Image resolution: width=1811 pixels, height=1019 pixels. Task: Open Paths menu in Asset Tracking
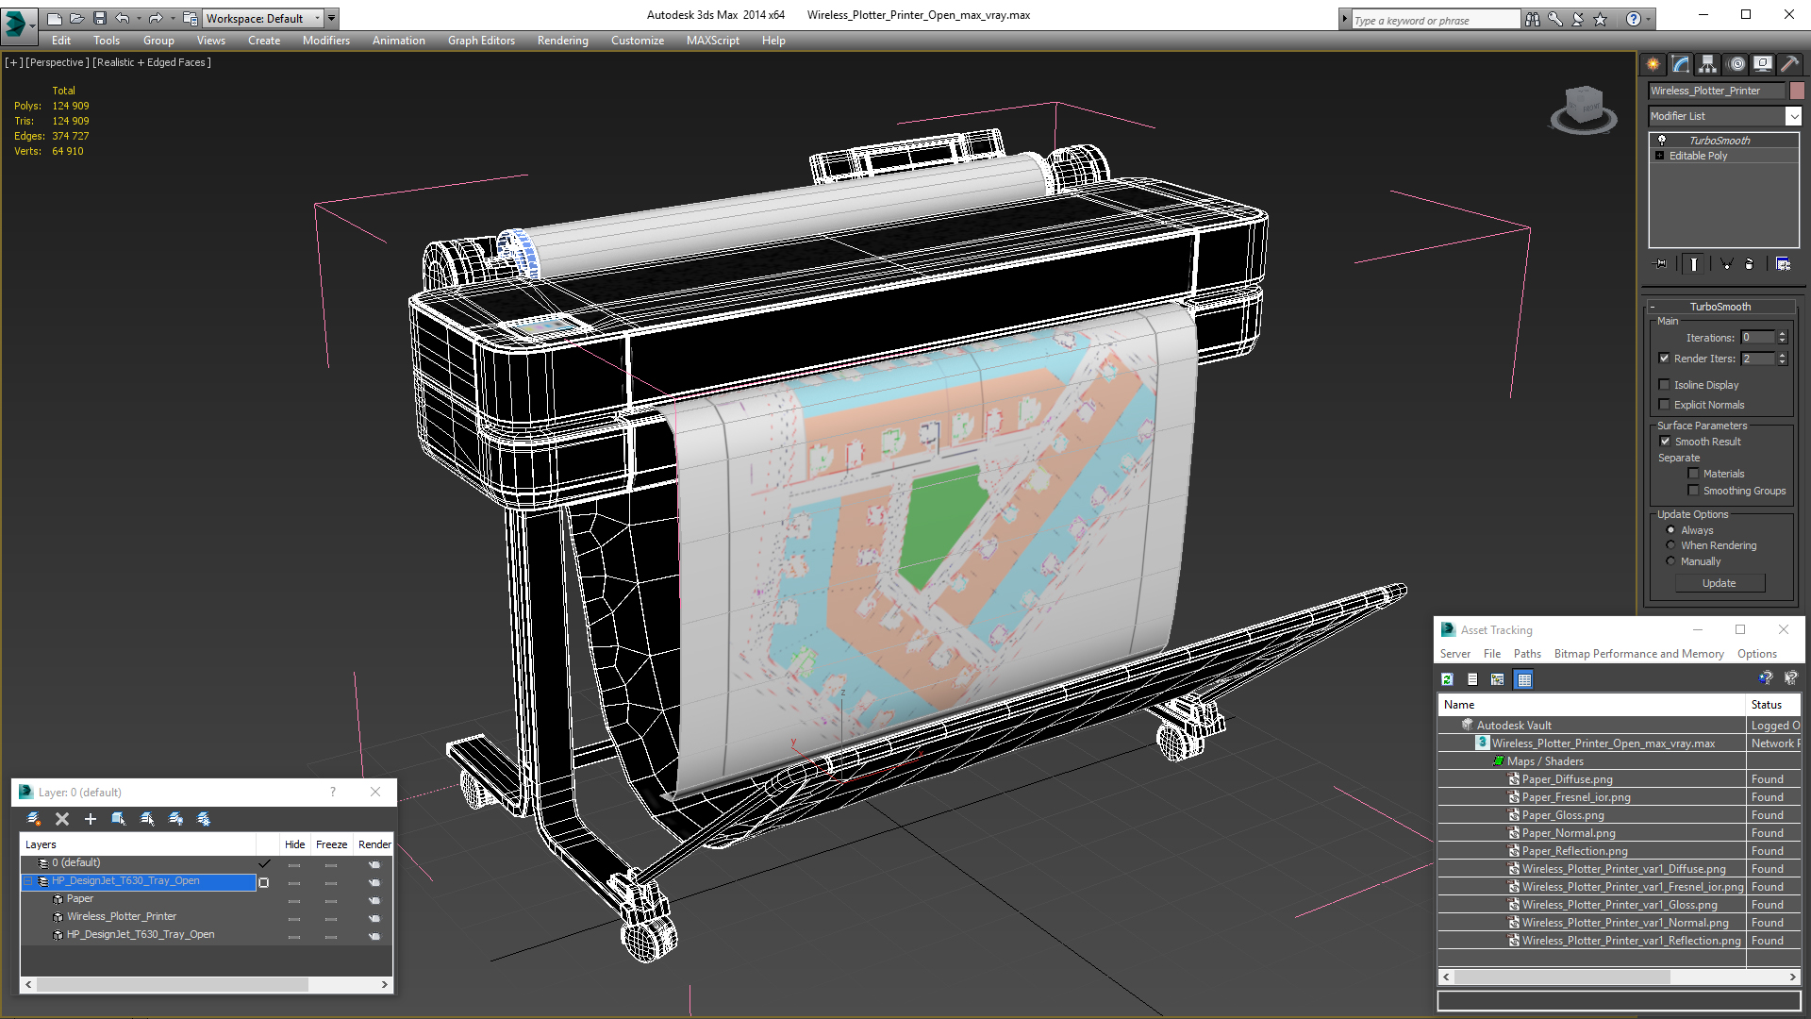pyautogui.click(x=1526, y=654)
